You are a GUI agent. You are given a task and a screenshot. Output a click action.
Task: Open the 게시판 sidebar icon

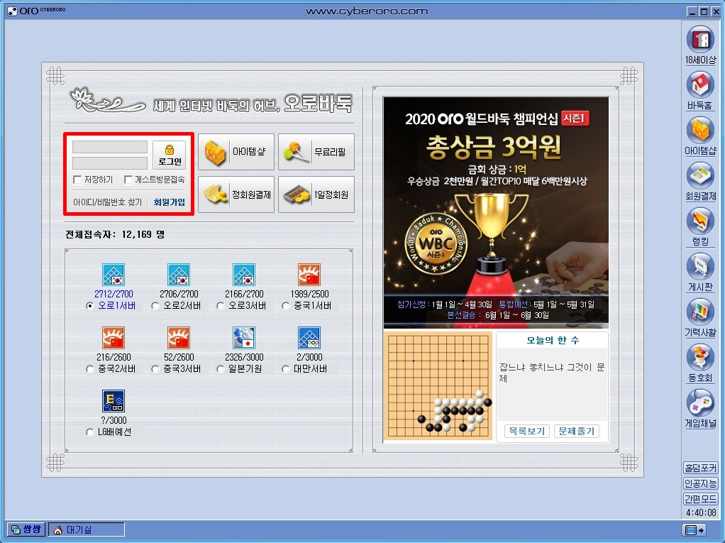point(700,266)
